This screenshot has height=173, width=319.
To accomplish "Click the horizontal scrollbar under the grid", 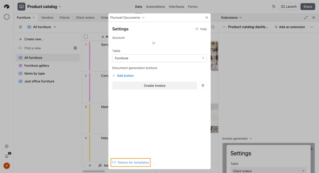I will click(94, 171).
